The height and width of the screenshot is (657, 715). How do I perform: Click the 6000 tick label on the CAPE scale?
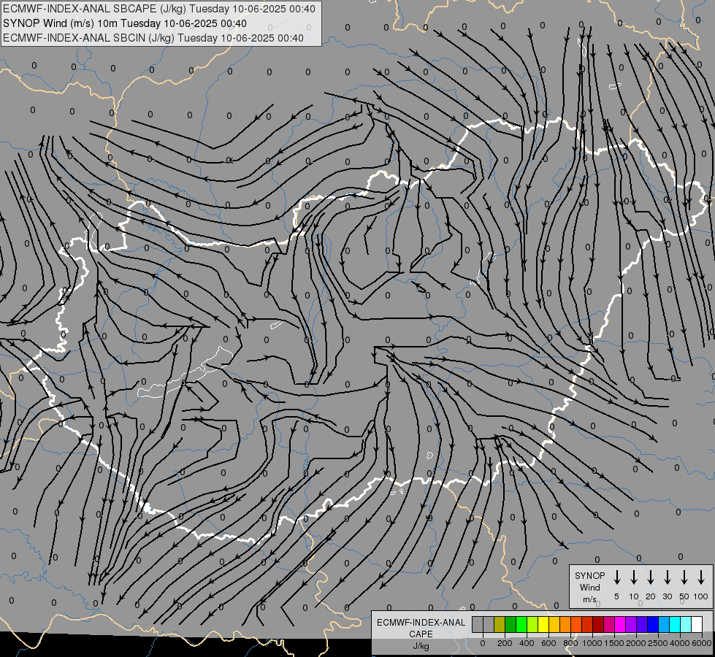click(x=702, y=643)
